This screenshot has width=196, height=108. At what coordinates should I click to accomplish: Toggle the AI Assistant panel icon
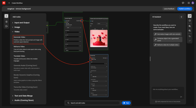click(x=190, y=16)
